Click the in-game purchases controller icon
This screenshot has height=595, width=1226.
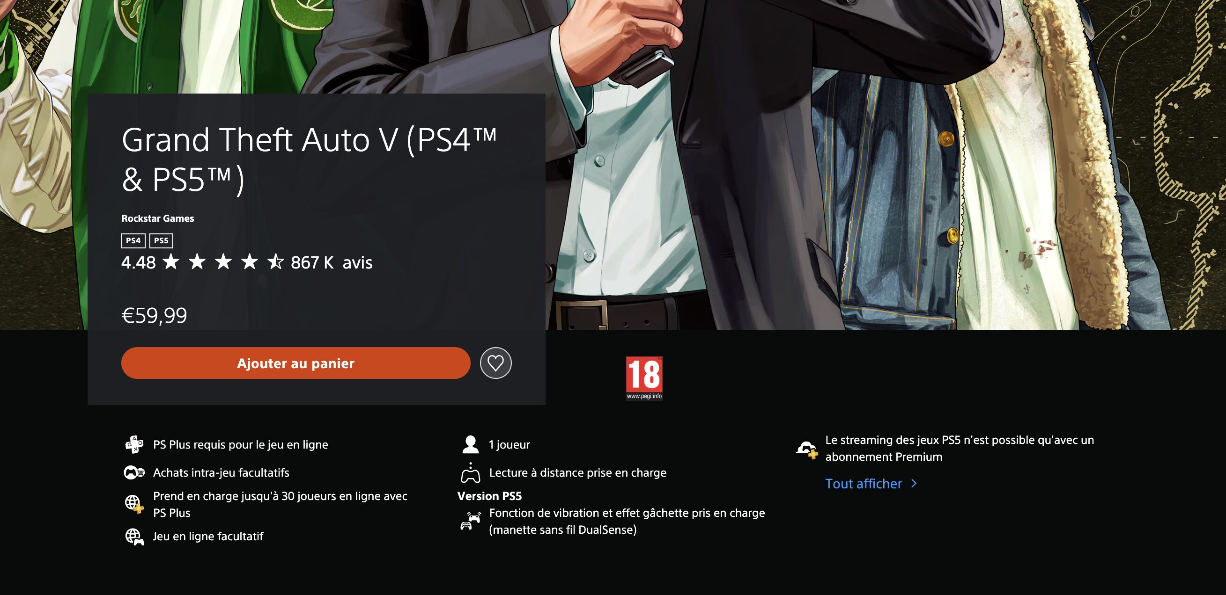(134, 472)
